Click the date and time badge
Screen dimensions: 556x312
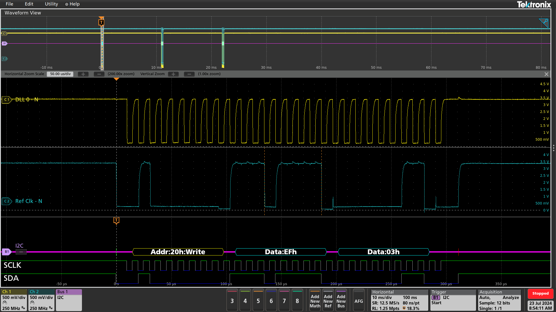point(540,306)
